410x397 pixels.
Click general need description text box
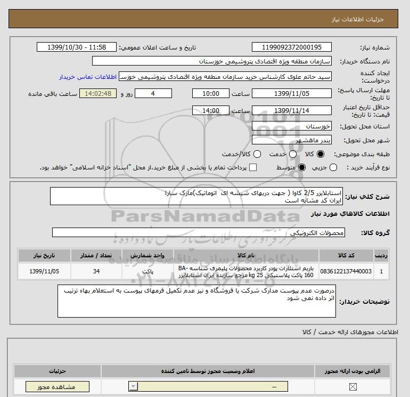point(196,196)
